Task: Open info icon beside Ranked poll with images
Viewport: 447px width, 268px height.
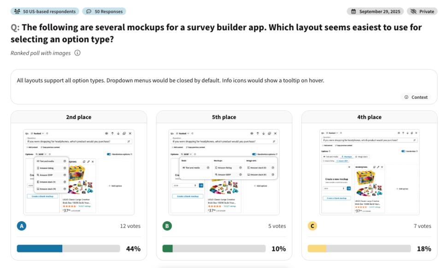Action: [77, 53]
